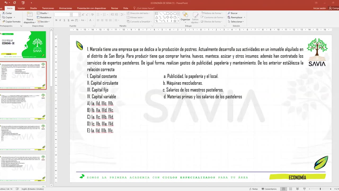This screenshot has width=339, height=191.
Task: Click the increase font size button
Action: pyautogui.click(x=83, y=15)
